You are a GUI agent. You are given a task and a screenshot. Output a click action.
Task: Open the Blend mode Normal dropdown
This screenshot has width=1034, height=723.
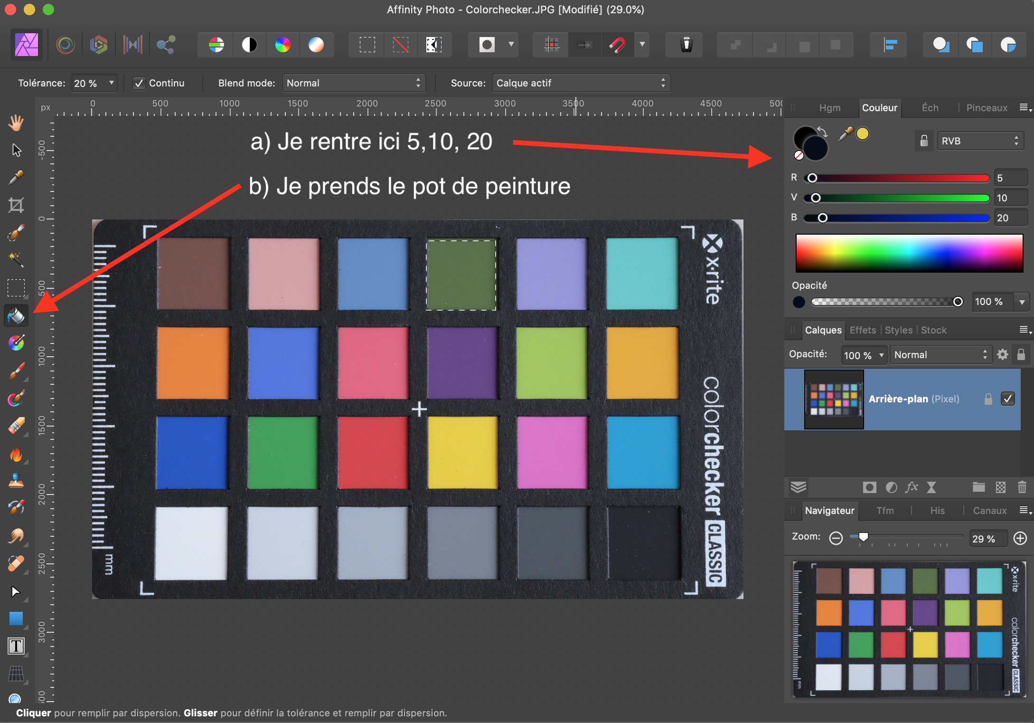(x=353, y=83)
